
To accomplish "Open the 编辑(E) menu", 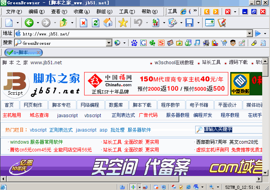I will [37, 12].
